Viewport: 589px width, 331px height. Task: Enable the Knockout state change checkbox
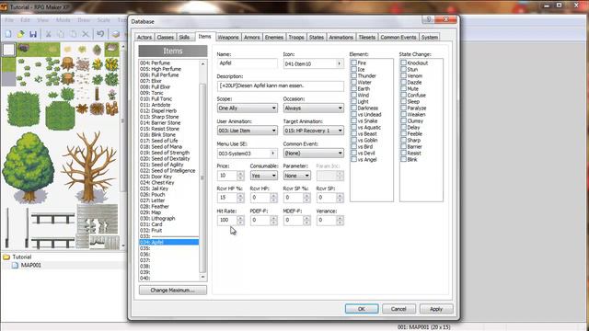click(x=403, y=63)
